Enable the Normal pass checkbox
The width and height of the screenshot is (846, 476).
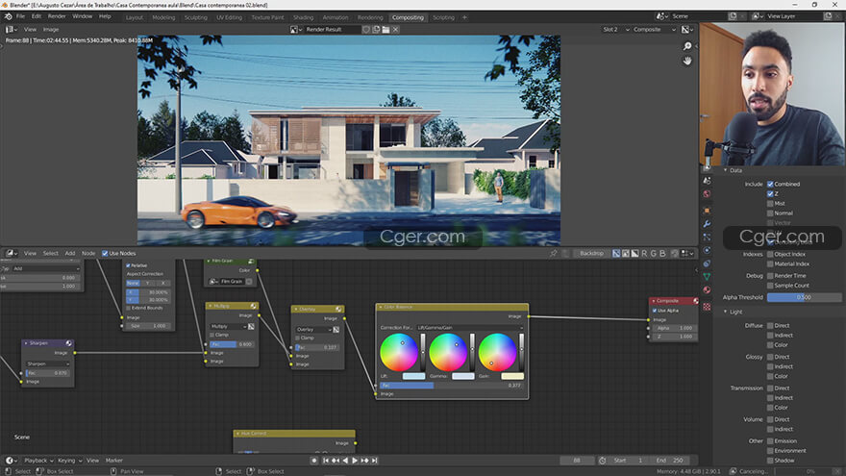770,213
